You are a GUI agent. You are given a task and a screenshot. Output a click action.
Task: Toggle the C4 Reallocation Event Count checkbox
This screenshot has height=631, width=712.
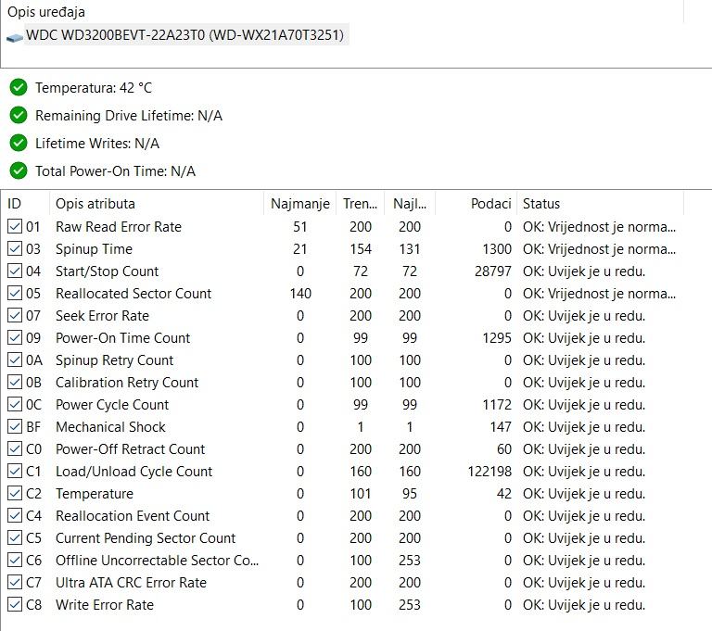[15, 515]
